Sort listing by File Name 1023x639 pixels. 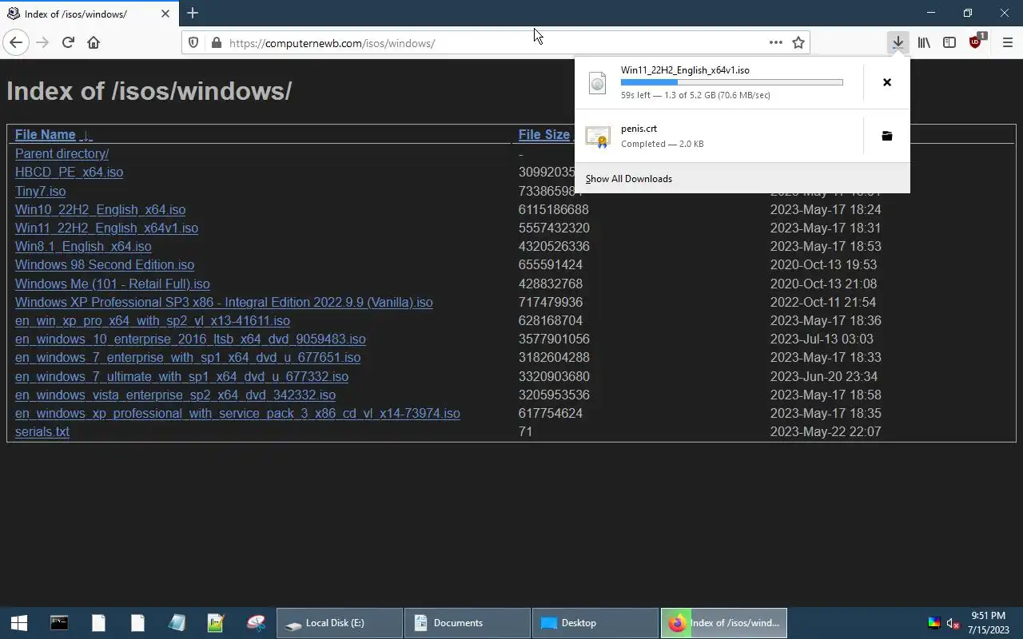pos(45,135)
